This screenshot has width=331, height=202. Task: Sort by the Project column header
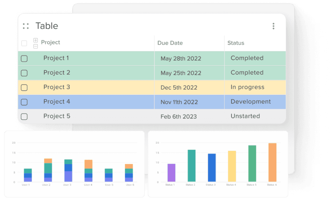pos(50,42)
